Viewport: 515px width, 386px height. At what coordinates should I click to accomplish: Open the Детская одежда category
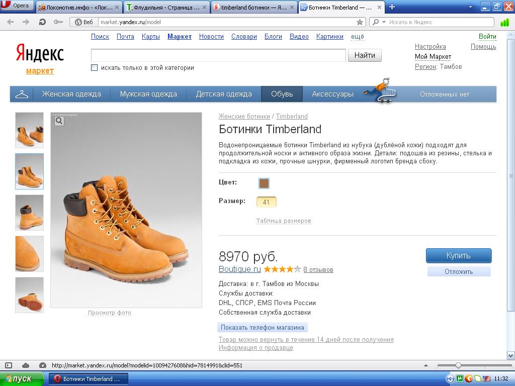coord(224,94)
